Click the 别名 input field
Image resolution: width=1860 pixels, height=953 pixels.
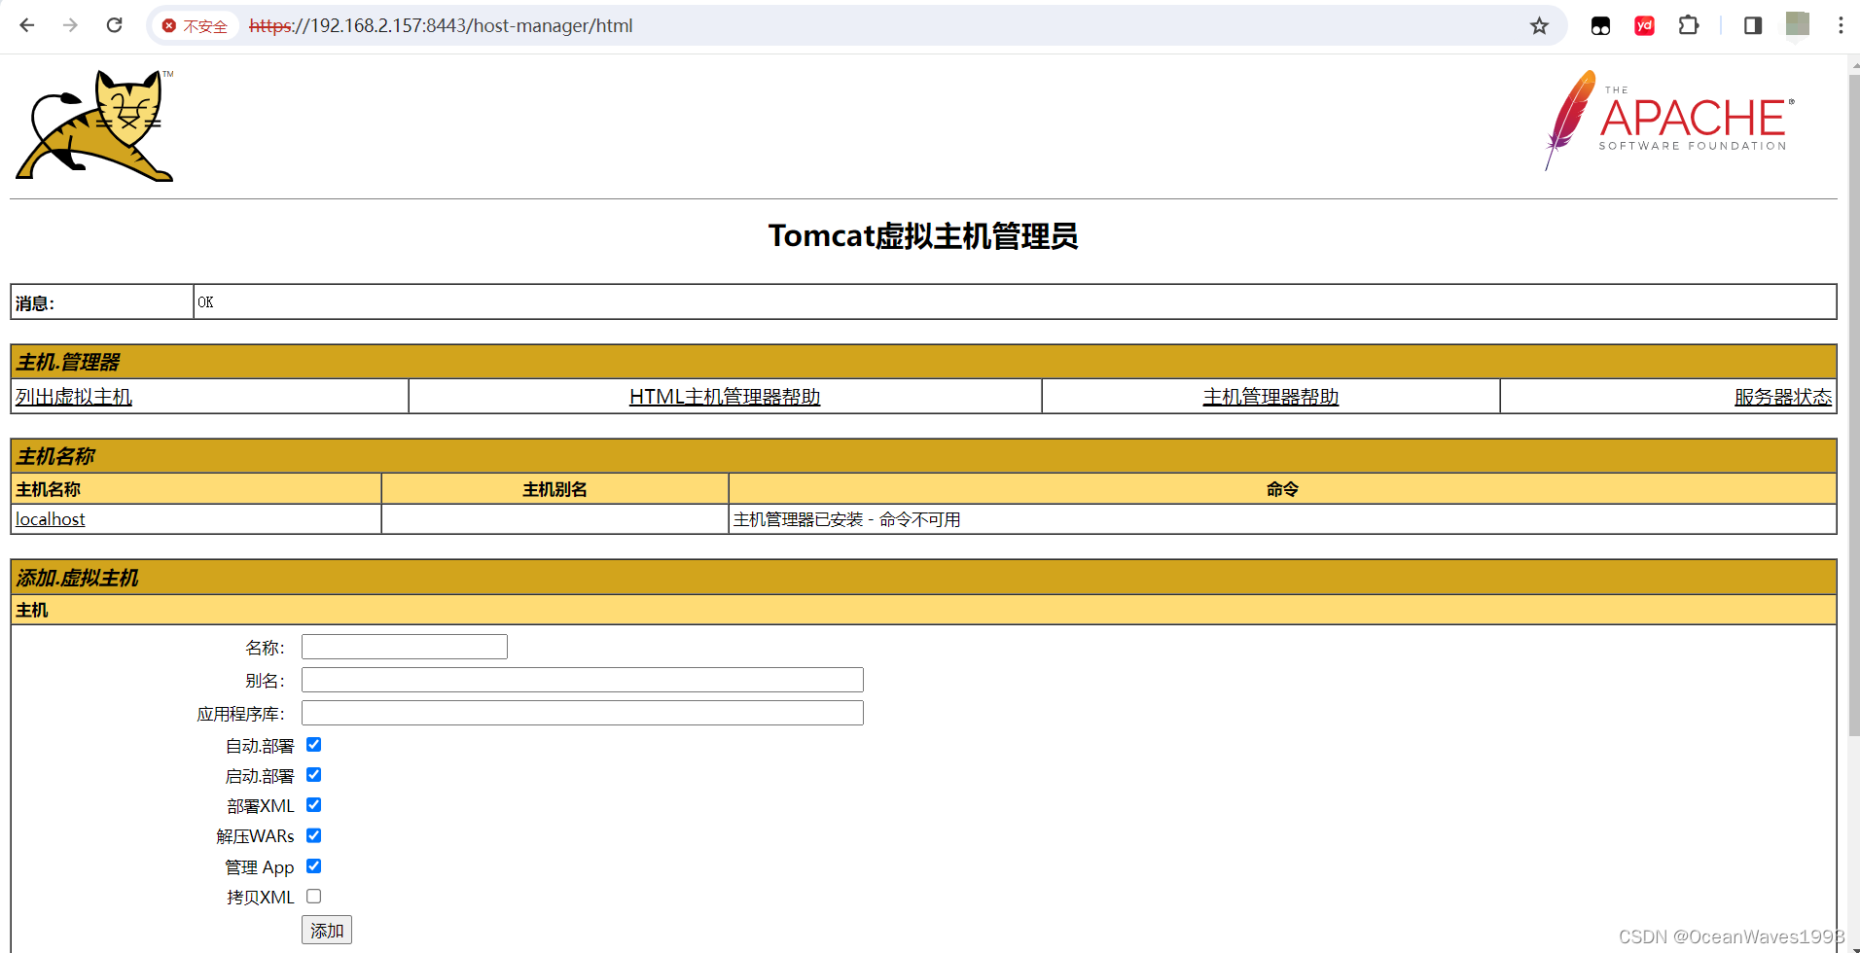[583, 680]
